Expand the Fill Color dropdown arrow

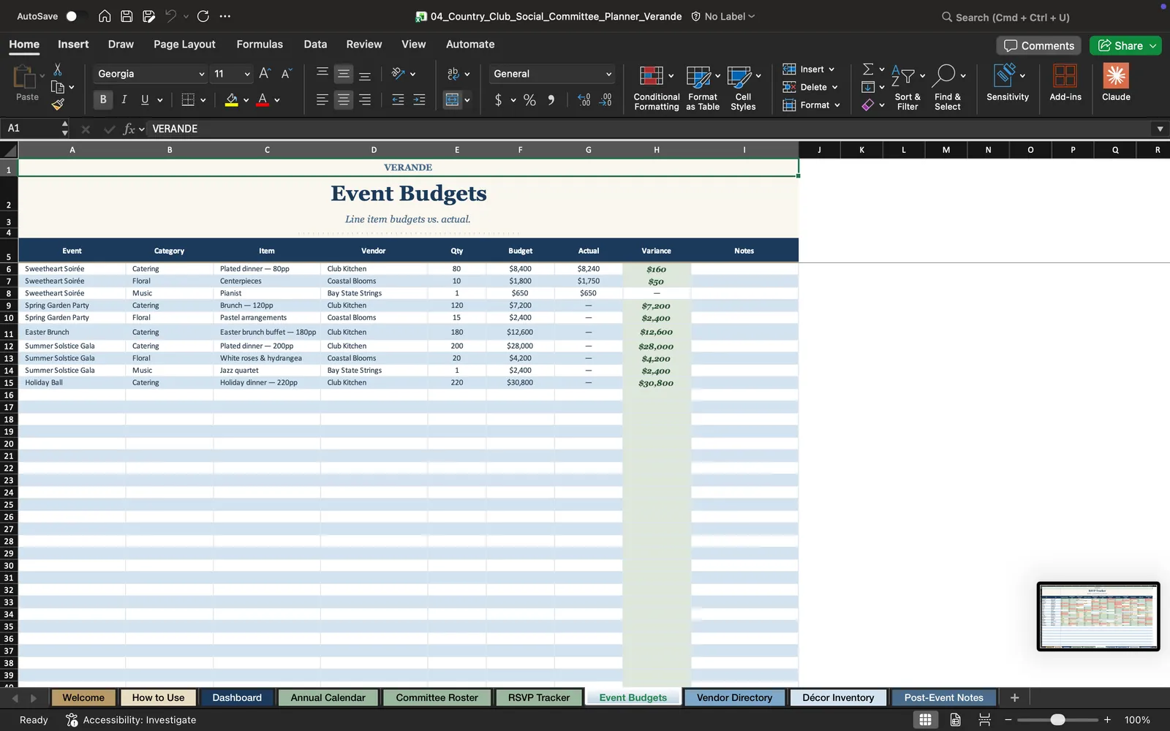click(246, 100)
